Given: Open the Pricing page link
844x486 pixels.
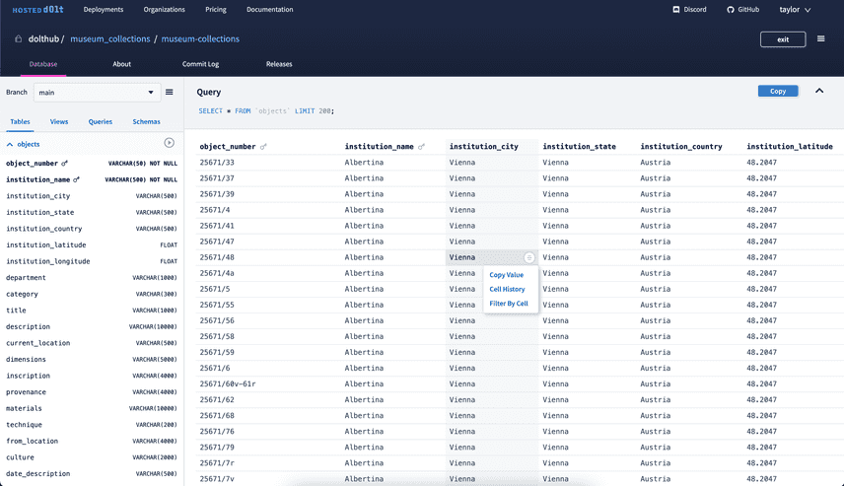Looking at the screenshot, I should [x=215, y=10].
